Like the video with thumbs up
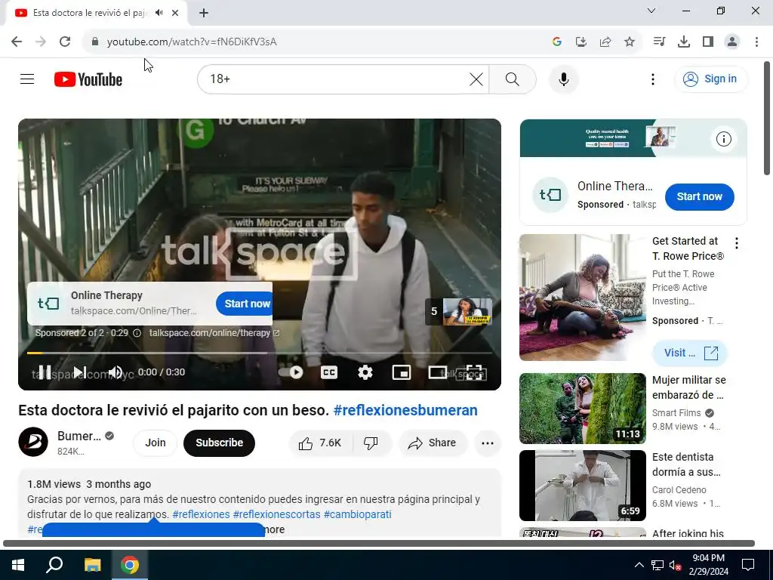The height and width of the screenshot is (580, 773). [320, 443]
